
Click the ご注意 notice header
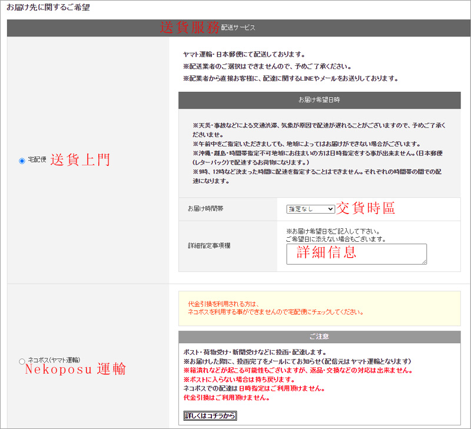[x=319, y=336]
